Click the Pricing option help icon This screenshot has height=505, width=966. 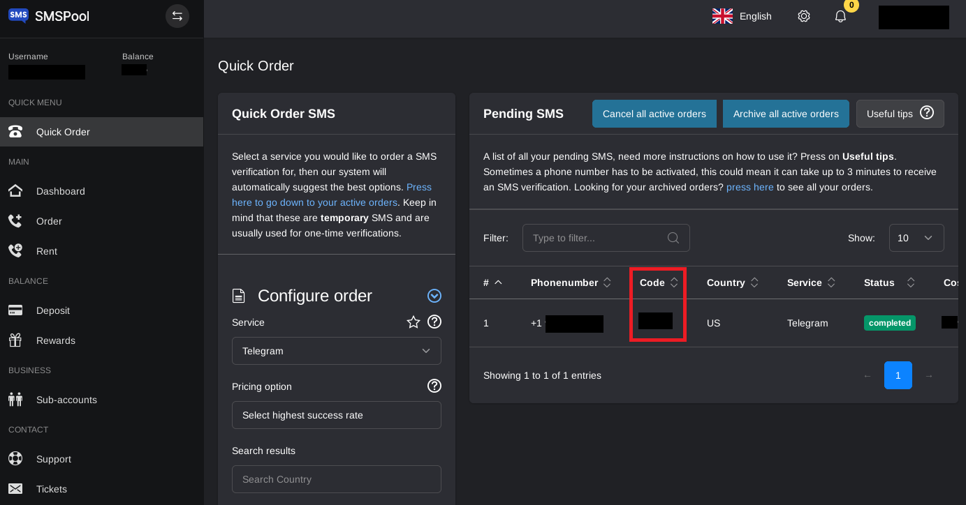(434, 386)
